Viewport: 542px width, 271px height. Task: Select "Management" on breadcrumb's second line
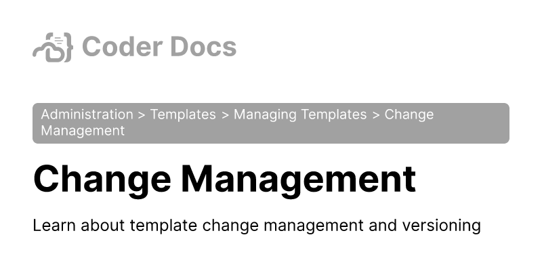point(83,131)
